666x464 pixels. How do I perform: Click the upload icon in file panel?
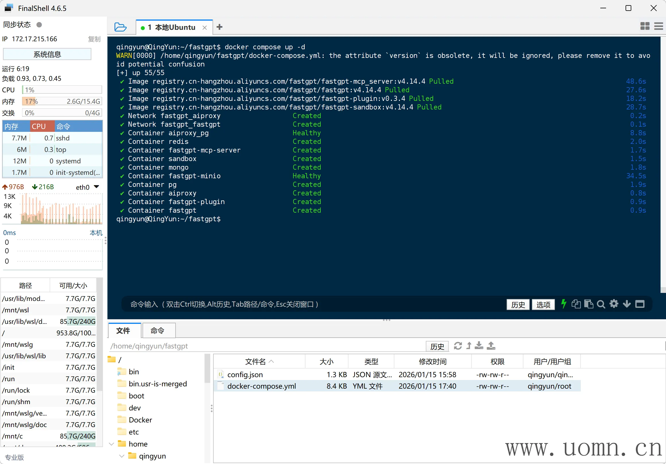(491, 346)
